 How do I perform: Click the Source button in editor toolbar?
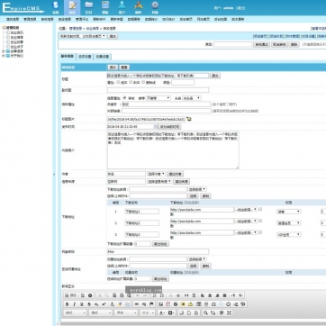71,295
